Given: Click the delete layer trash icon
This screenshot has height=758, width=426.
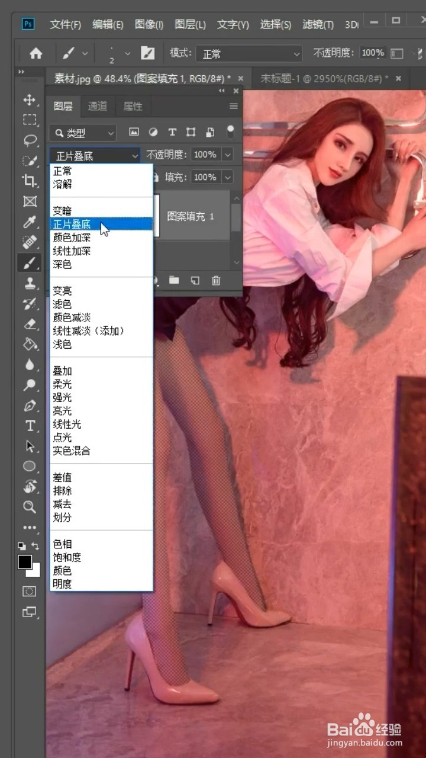Looking at the screenshot, I should click(x=216, y=280).
